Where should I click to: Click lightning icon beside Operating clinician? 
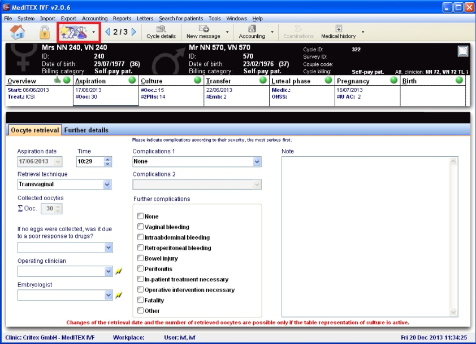coord(119,271)
